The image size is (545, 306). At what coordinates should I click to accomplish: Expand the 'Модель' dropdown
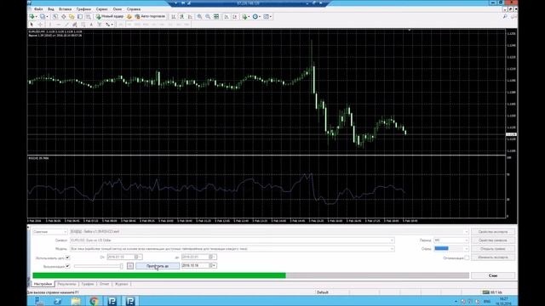coord(392,249)
